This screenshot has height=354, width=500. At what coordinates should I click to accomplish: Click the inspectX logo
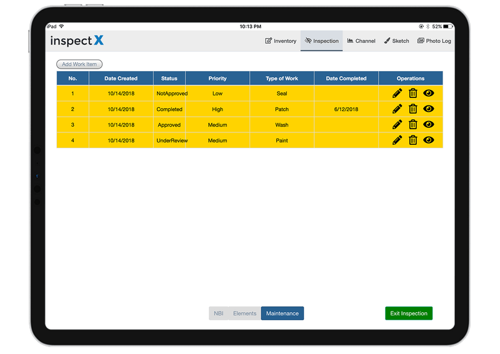click(77, 41)
